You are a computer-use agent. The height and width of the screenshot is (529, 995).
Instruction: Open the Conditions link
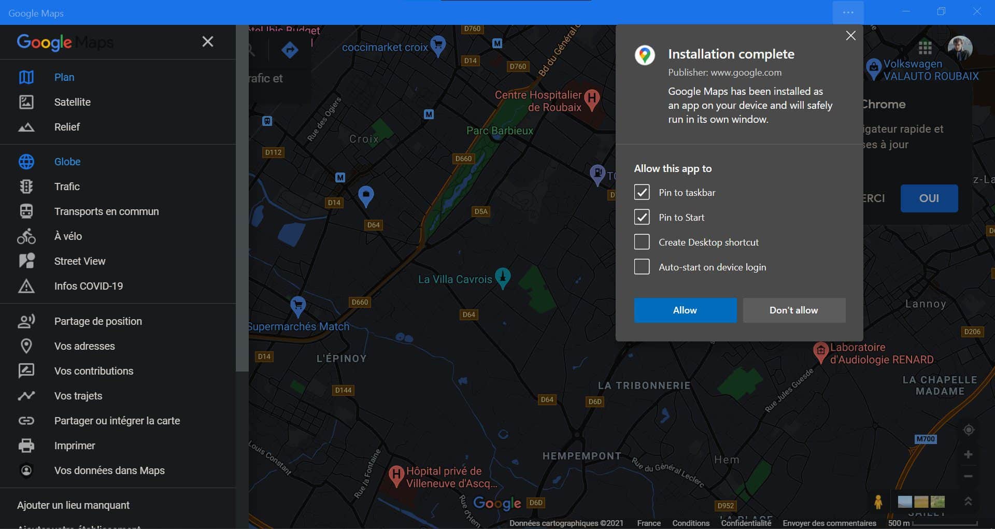click(x=690, y=523)
